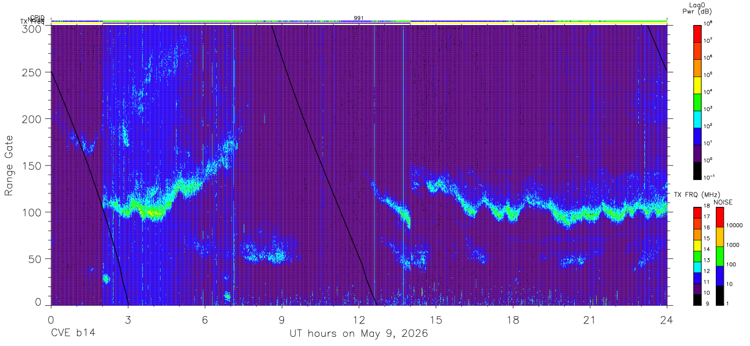Click the 300 tick on Range Gate axis

click(x=32, y=28)
